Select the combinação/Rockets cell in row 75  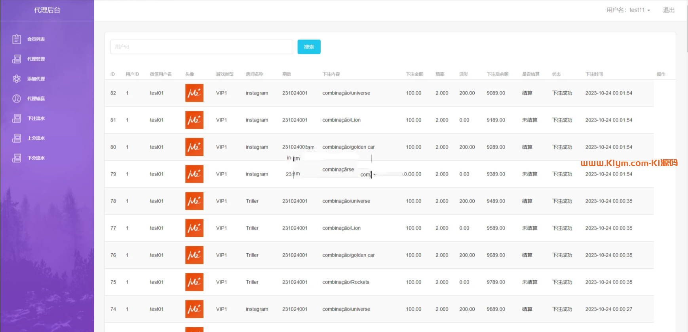pos(346,282)
